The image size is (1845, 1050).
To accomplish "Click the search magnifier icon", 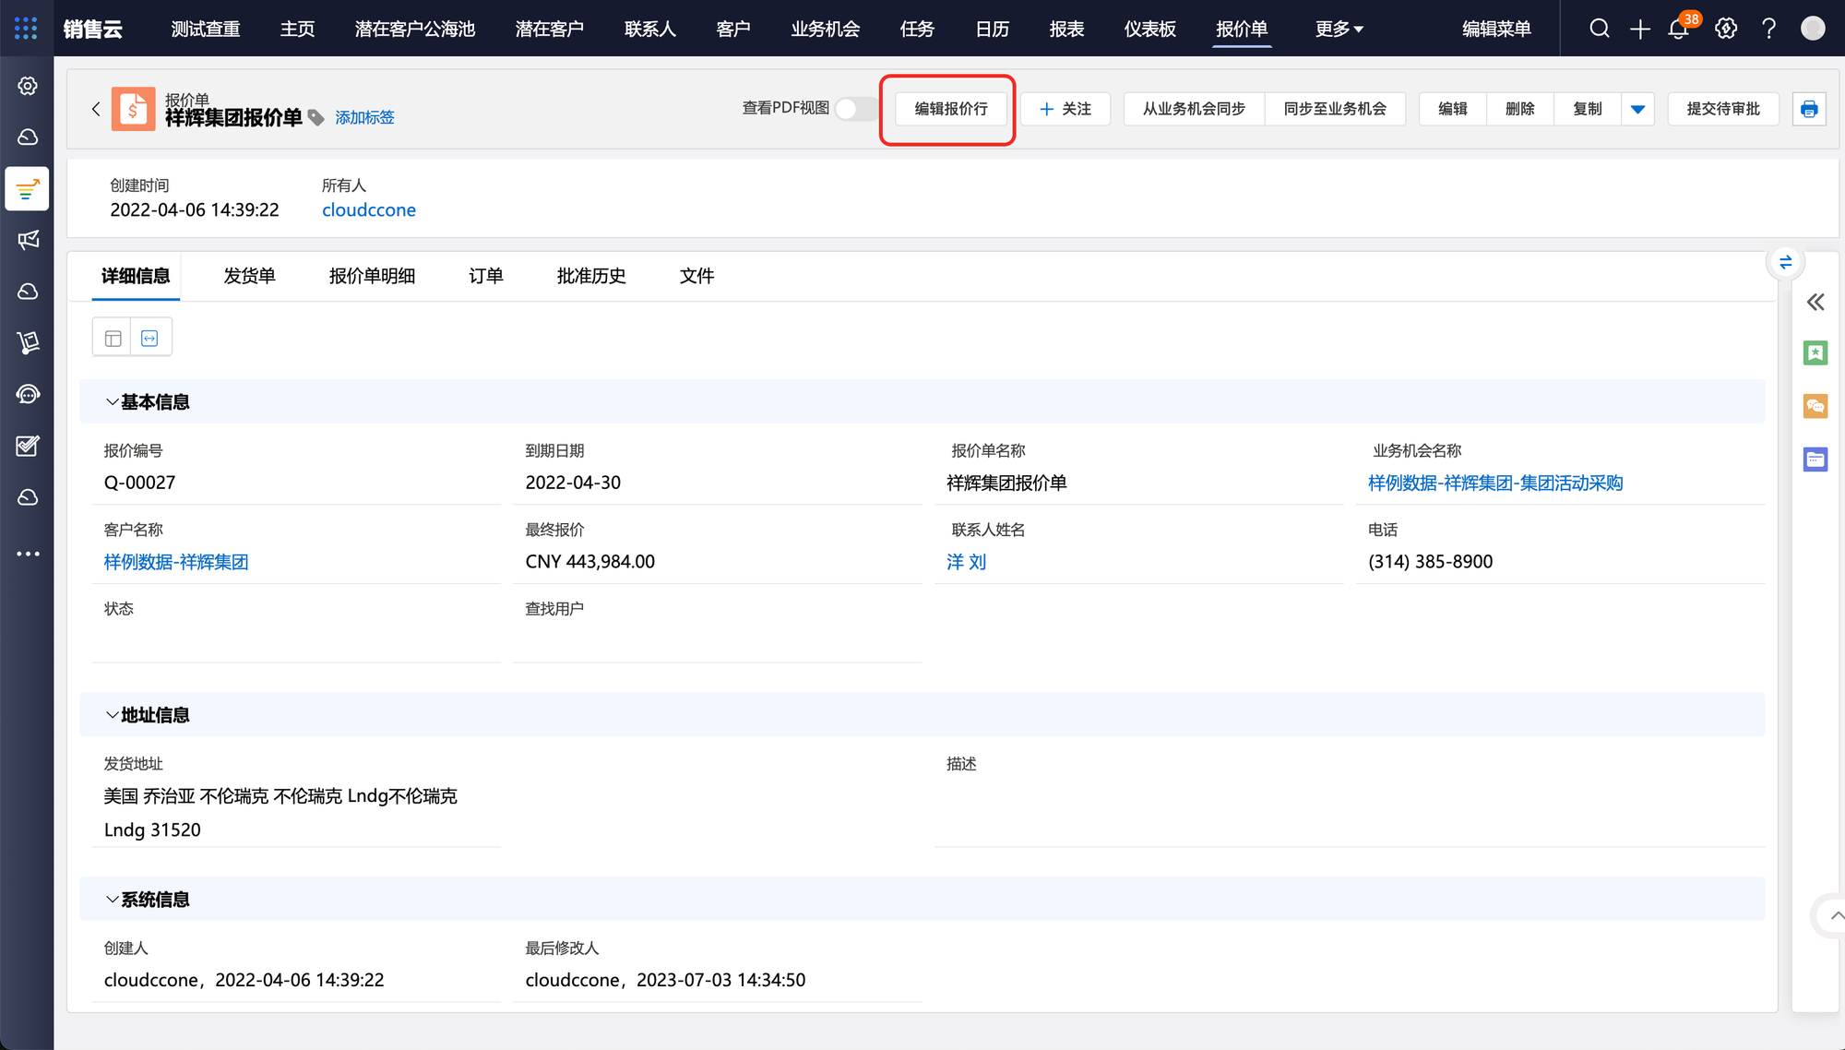I will tap(1600, 29).
